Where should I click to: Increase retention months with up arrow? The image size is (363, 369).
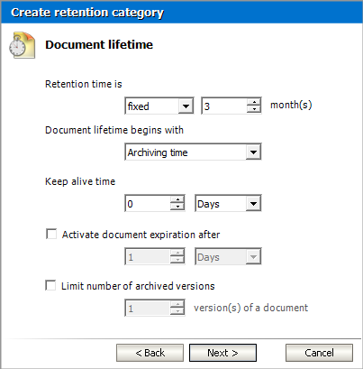click(x=254, y=102)
